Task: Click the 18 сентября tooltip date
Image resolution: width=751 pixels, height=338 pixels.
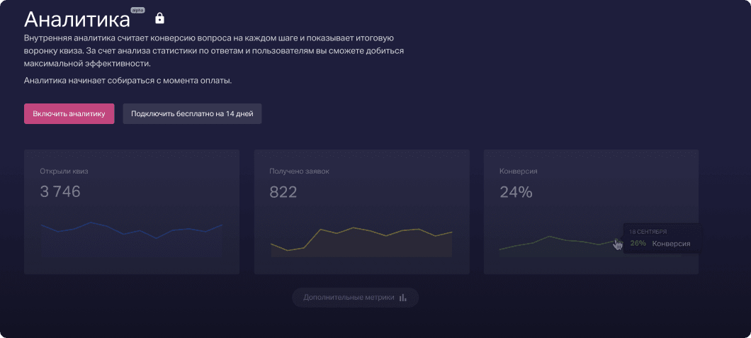Action: tap(648, 231)
